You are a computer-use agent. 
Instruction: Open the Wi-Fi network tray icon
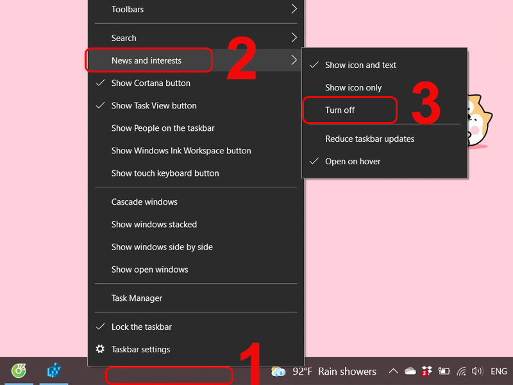point(461,372)
